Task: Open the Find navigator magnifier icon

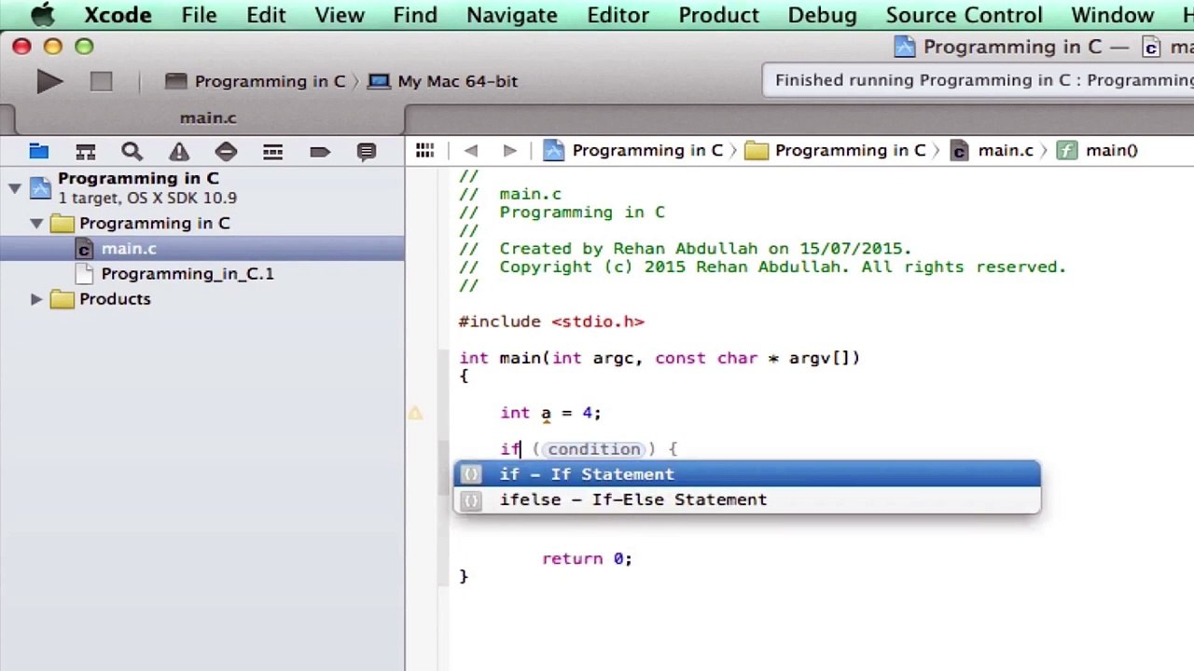Action: [x=132, y=151]
